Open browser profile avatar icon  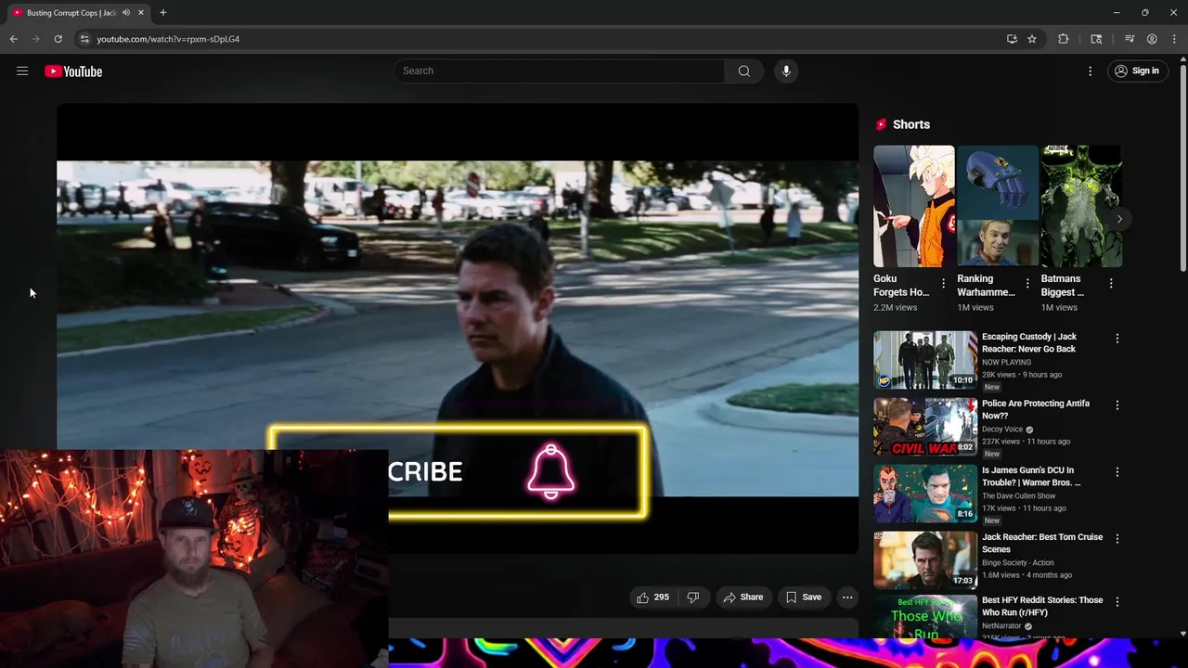click(x=1152, y=39)
